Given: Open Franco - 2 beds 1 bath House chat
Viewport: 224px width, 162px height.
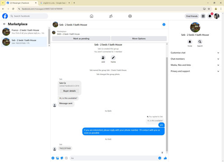Looking at the screenshot, I should 24,31.
